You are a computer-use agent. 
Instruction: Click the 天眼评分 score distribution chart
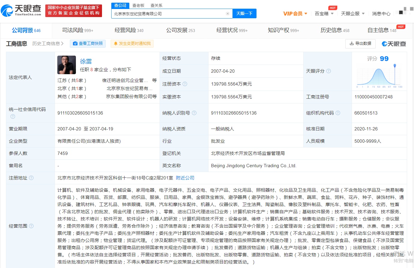point(379,77)
